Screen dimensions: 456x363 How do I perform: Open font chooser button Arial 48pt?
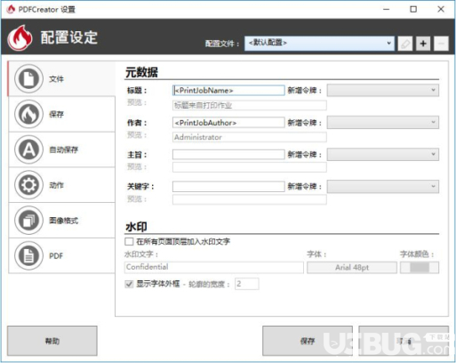pos(352,268)
